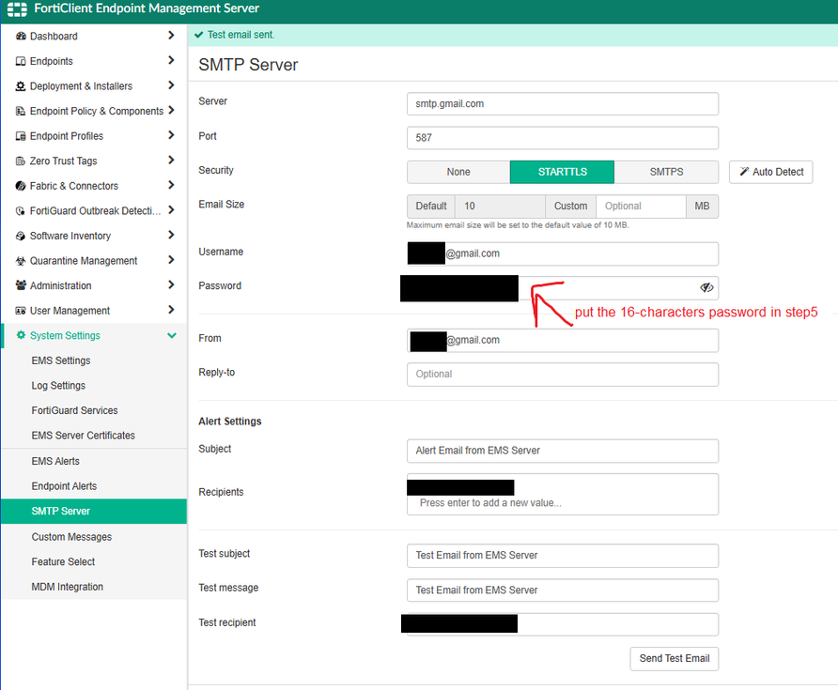Image resolution: width=838 pixels, height=690 pixels.
Task: Click the Auto Detect button
Action: pos(770,172)
